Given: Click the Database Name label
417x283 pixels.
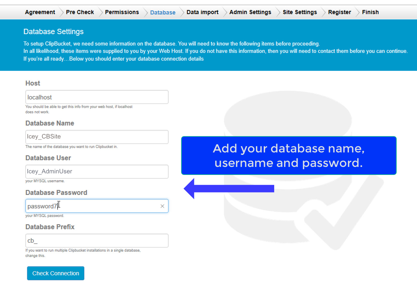Looking at the screenshot, I should coord(50,123).
